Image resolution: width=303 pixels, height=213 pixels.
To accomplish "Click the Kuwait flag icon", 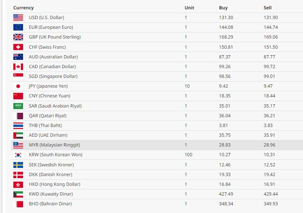I will click(x=18, y=194).
